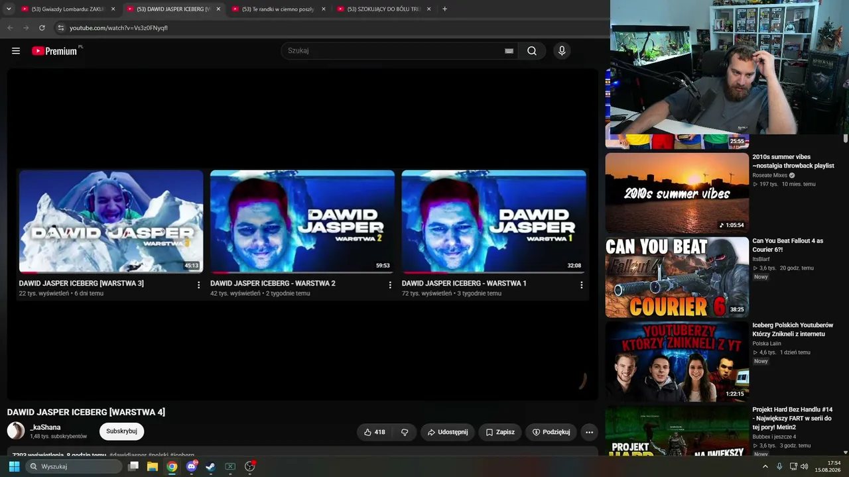This screenshot has width=849, height=477.
Task: Open Iceberg Polskich Youtuberów video title
Action: click(x=793, y=329)
